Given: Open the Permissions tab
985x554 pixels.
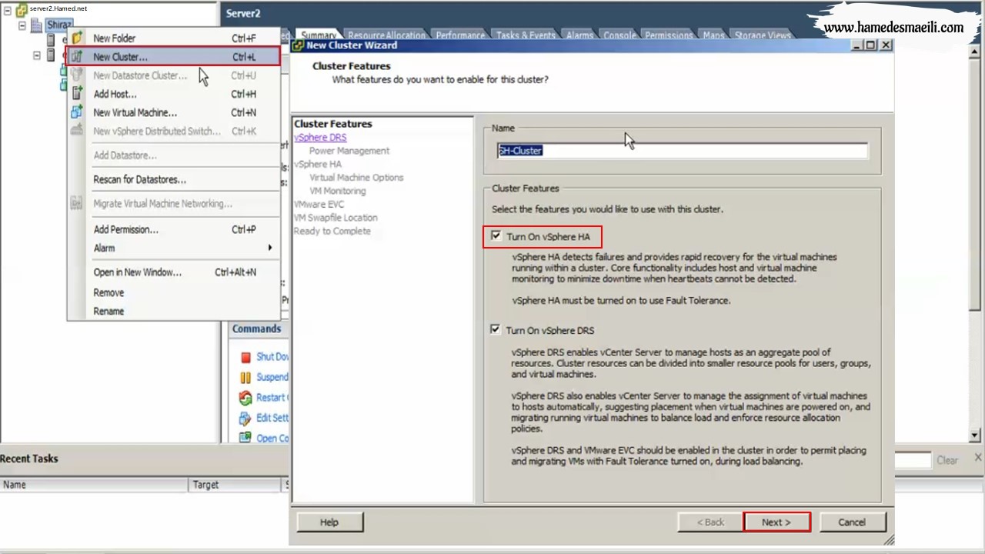Looking at the screenshot, I should coord(669,35).
